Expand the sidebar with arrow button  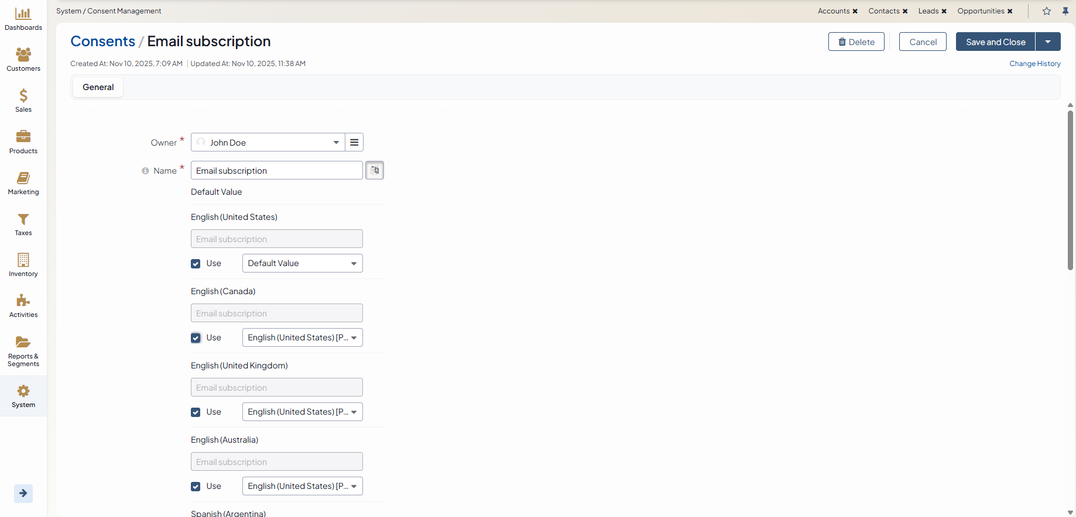point(23,493)
